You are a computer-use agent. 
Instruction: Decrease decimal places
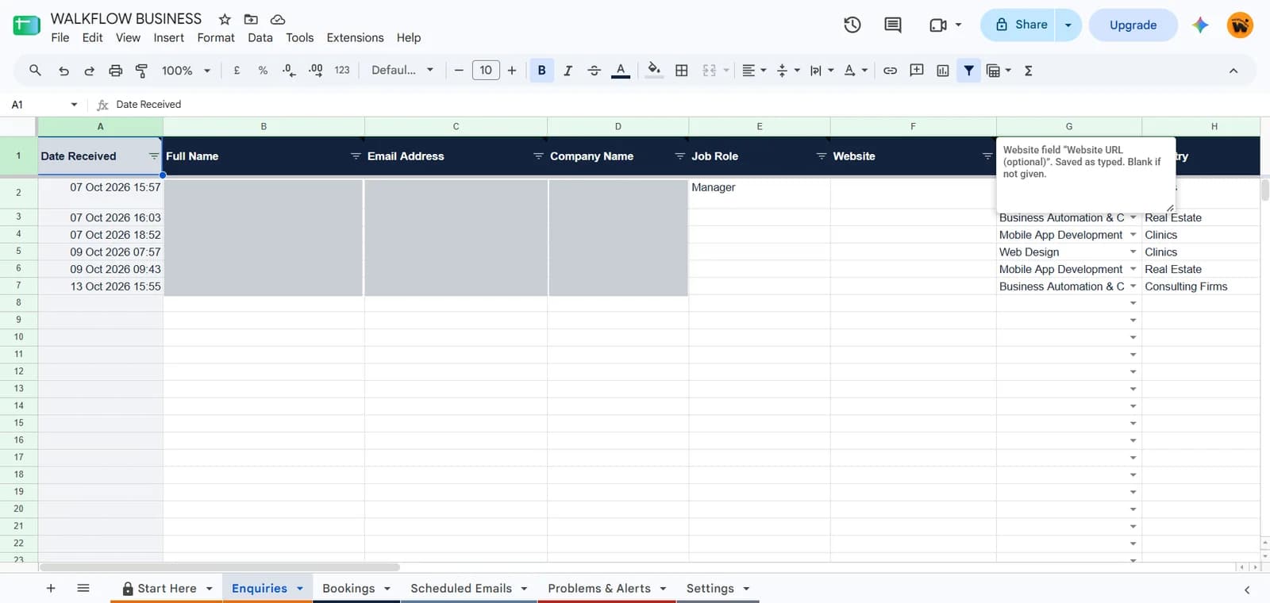(289, 71)
